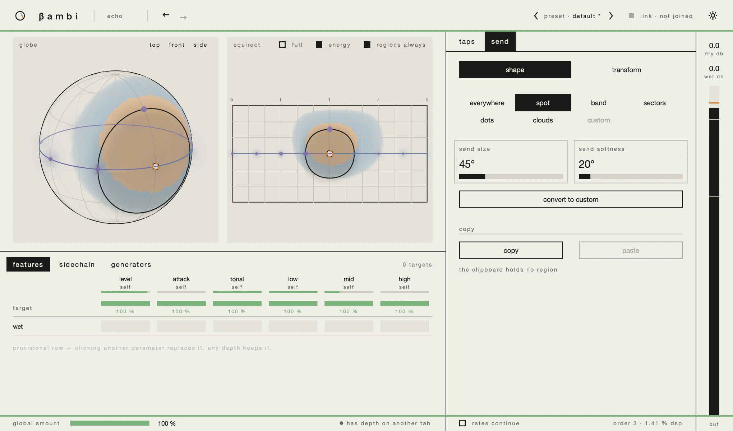Click the 20° send softness value
This screenshot has height=431, width=733.
[586, 164]
